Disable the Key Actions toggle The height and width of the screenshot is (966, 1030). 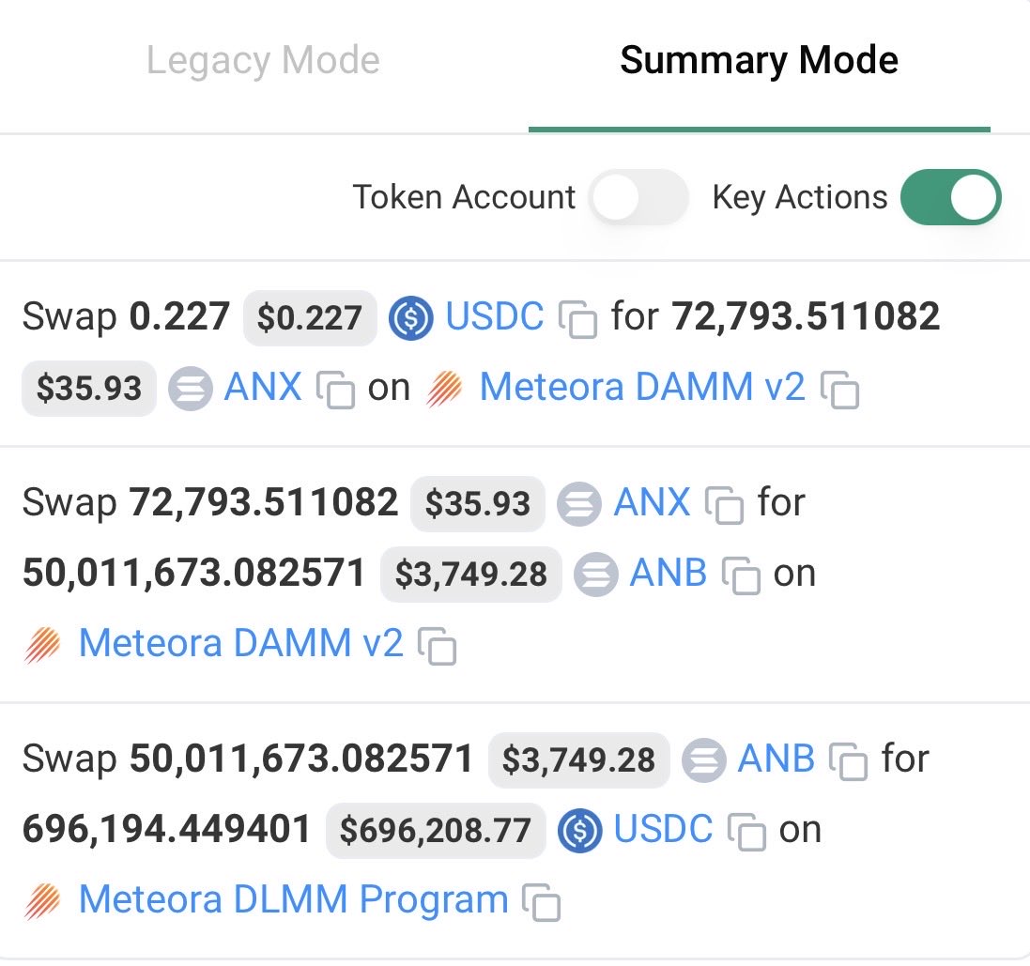tap(950, 197)
